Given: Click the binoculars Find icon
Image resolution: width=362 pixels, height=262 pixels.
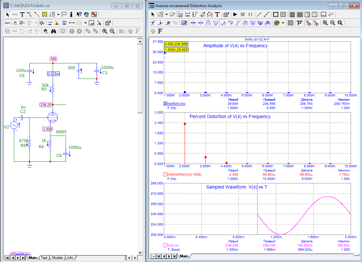Looking at the screenshot, I should click(53, 31).
